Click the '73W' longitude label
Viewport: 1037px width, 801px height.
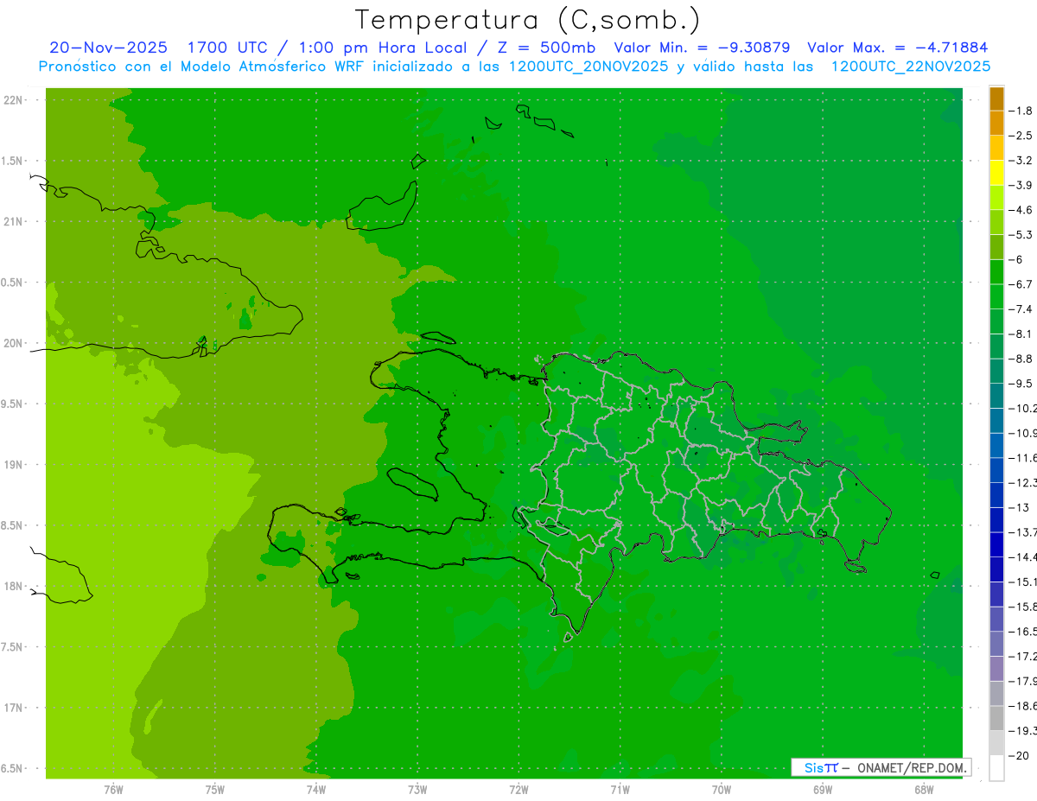417,790
